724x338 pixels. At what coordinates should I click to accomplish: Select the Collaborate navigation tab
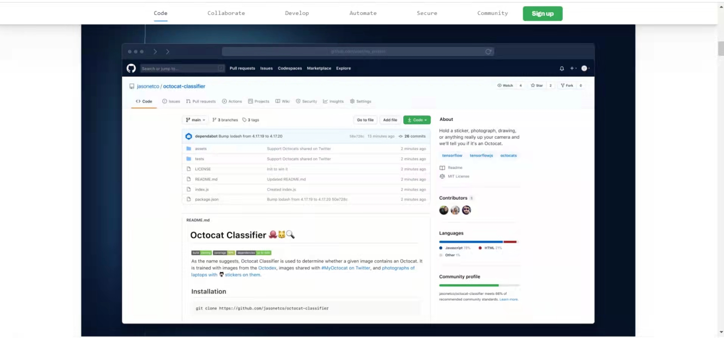(226, 13)
